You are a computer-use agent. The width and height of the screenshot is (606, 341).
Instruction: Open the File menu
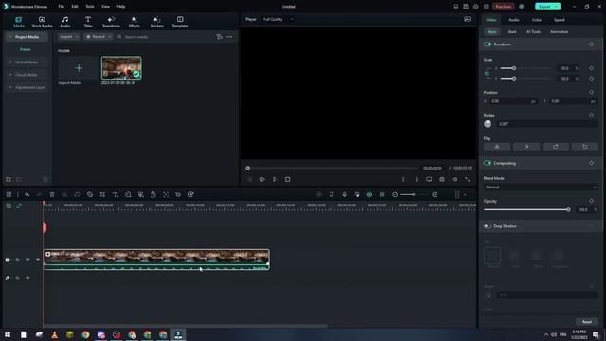point(61,7)
